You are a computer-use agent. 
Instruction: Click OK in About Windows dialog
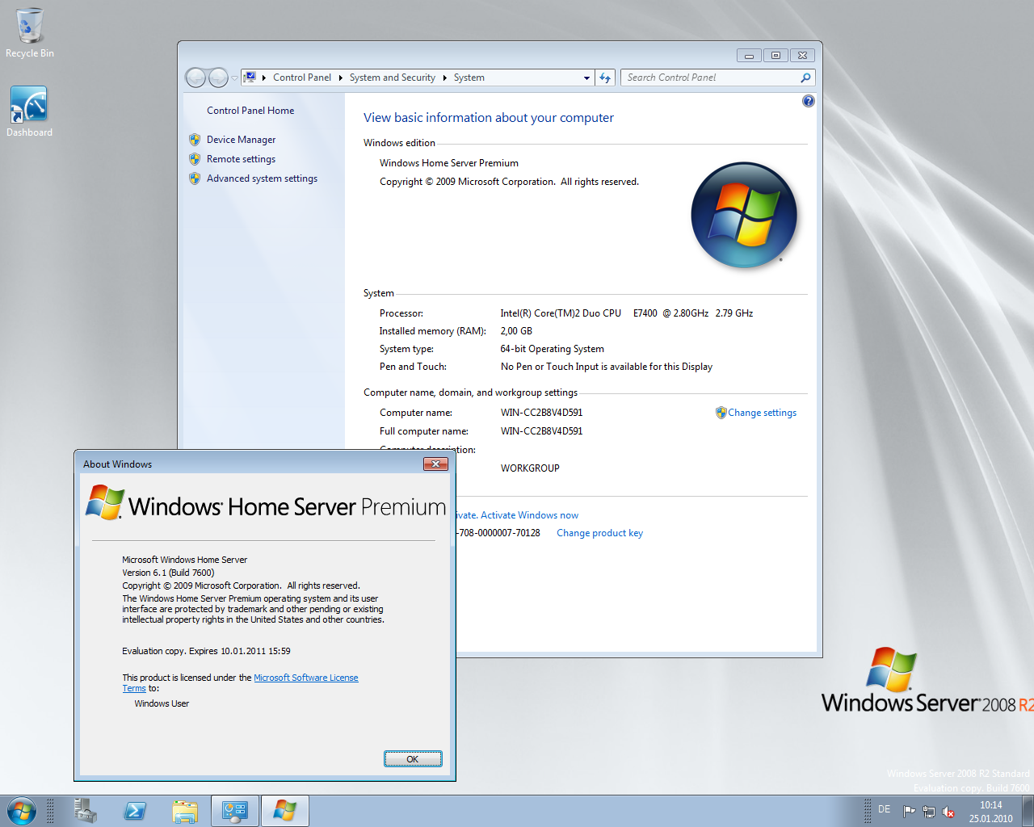click(413, 759)
